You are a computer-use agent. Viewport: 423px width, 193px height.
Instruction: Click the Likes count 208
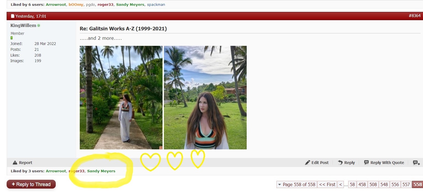click(x=38, y=55)
